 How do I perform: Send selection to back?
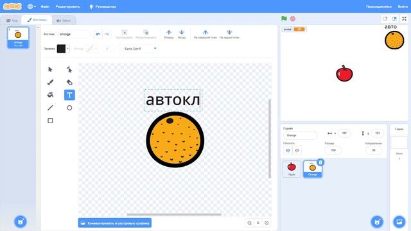point(229,34)
